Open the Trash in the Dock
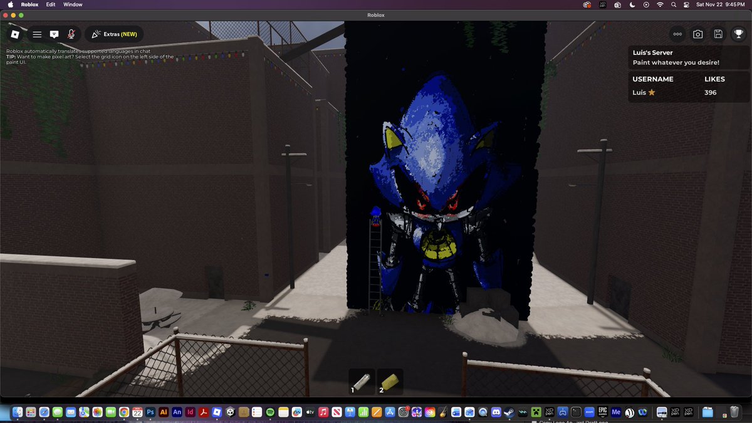 734,412
